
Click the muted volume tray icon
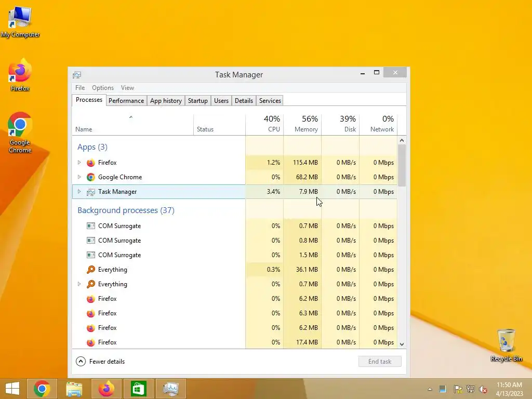tap(483, 389)
